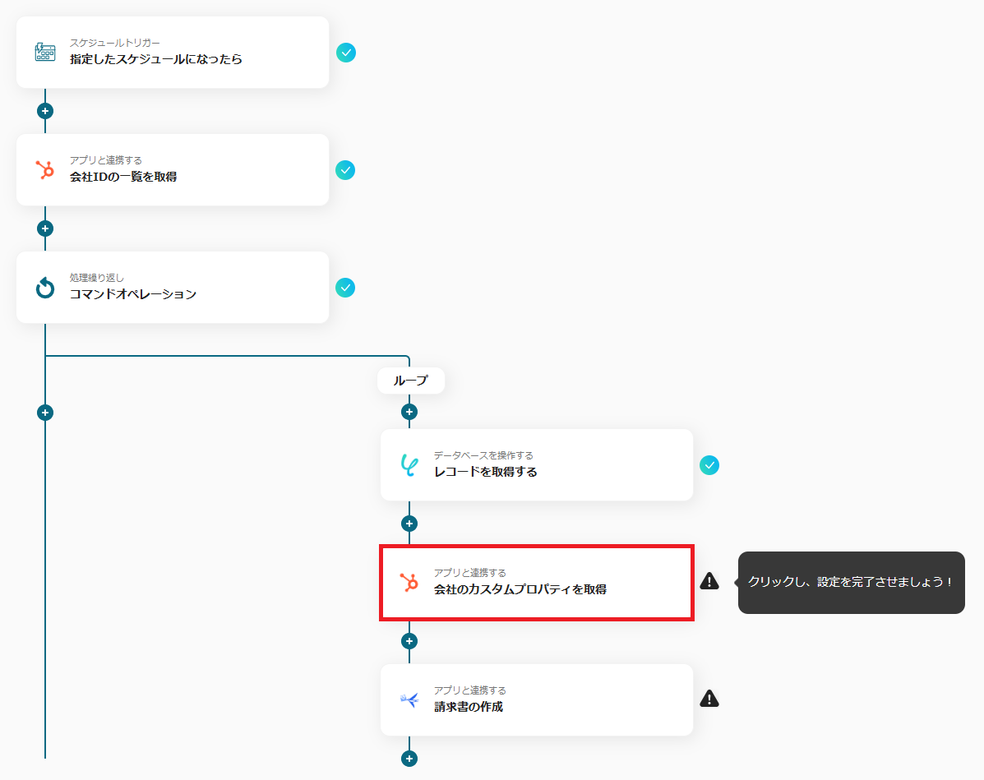The width and height of the screenshot is (984, 780).
Task: Open the 会社のカスタムプロパティを取得 step card
Action: [537, 583]
